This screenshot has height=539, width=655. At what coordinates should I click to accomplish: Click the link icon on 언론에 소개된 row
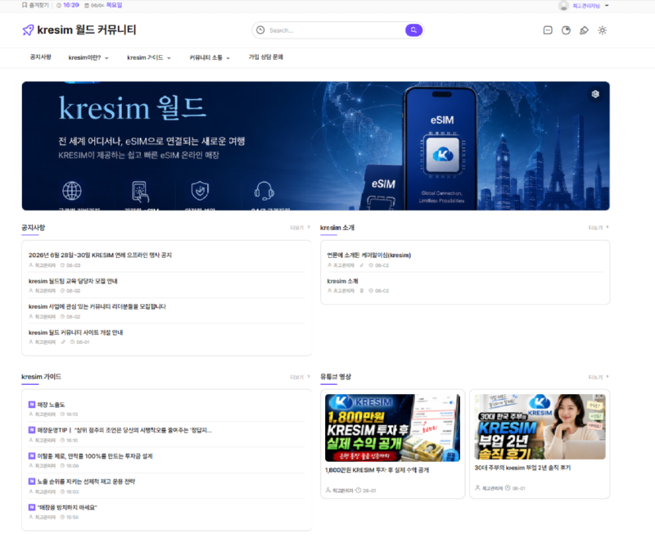pos(362,265)
